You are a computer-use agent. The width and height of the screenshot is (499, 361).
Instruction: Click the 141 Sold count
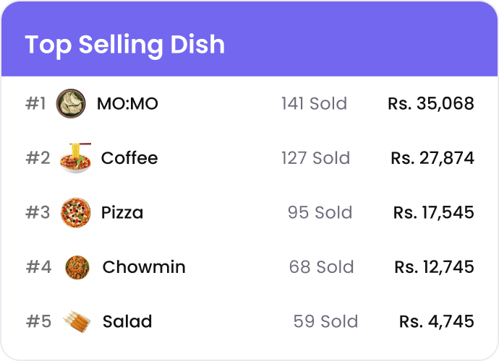click(x=314, y=104)
